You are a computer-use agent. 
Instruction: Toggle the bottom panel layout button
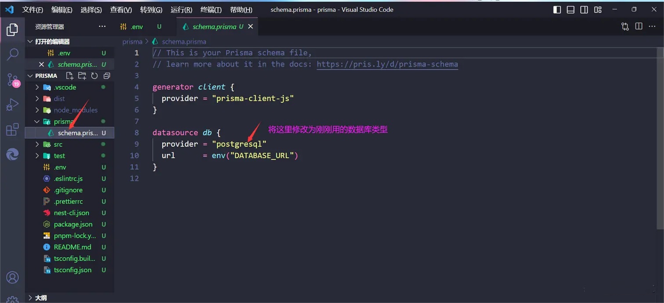(x=570, y=10)
